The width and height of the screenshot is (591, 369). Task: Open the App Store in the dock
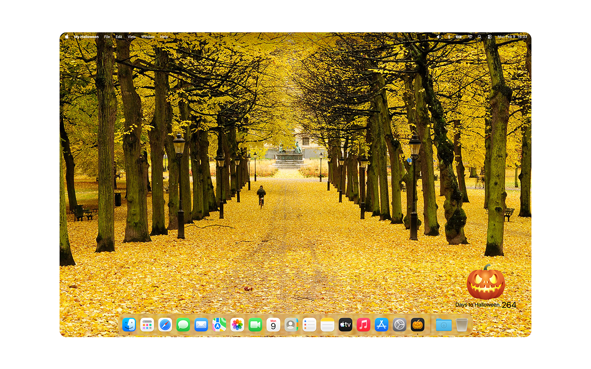pyautogui.click(x=381, y=325)
